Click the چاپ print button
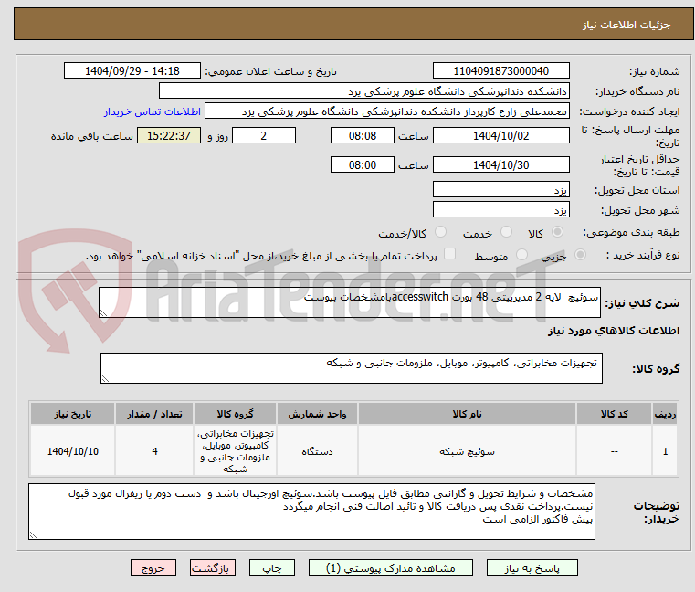This screenshot has width=695, height=592. point(272,567)
